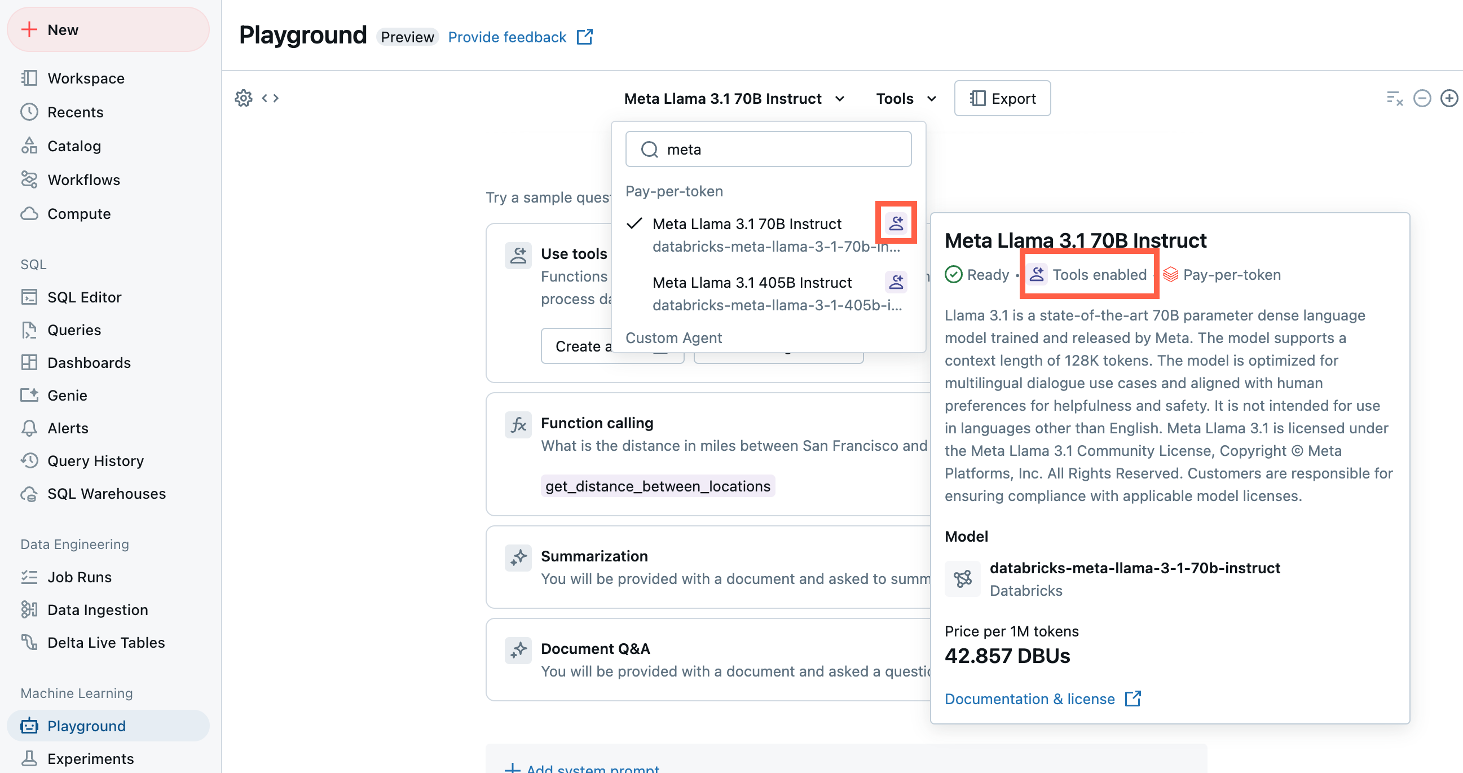This screenshot has height=773, width=1463.
Task: Click the function calling fx icon
Action: coord(518,424)
